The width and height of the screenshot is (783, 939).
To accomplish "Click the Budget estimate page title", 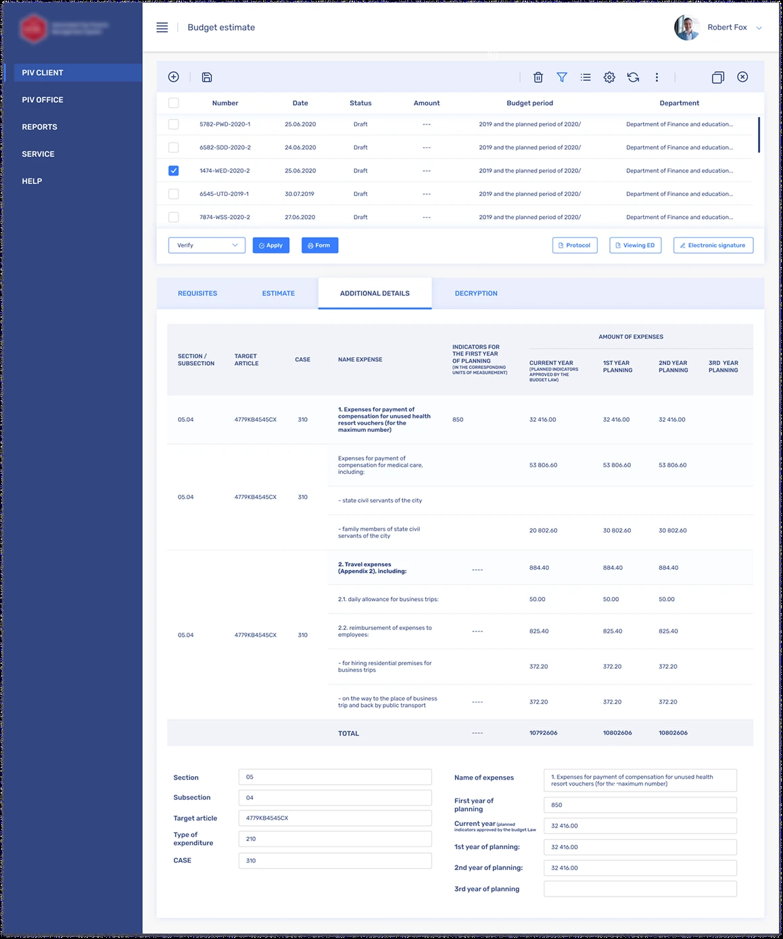I will pos(221,28).
